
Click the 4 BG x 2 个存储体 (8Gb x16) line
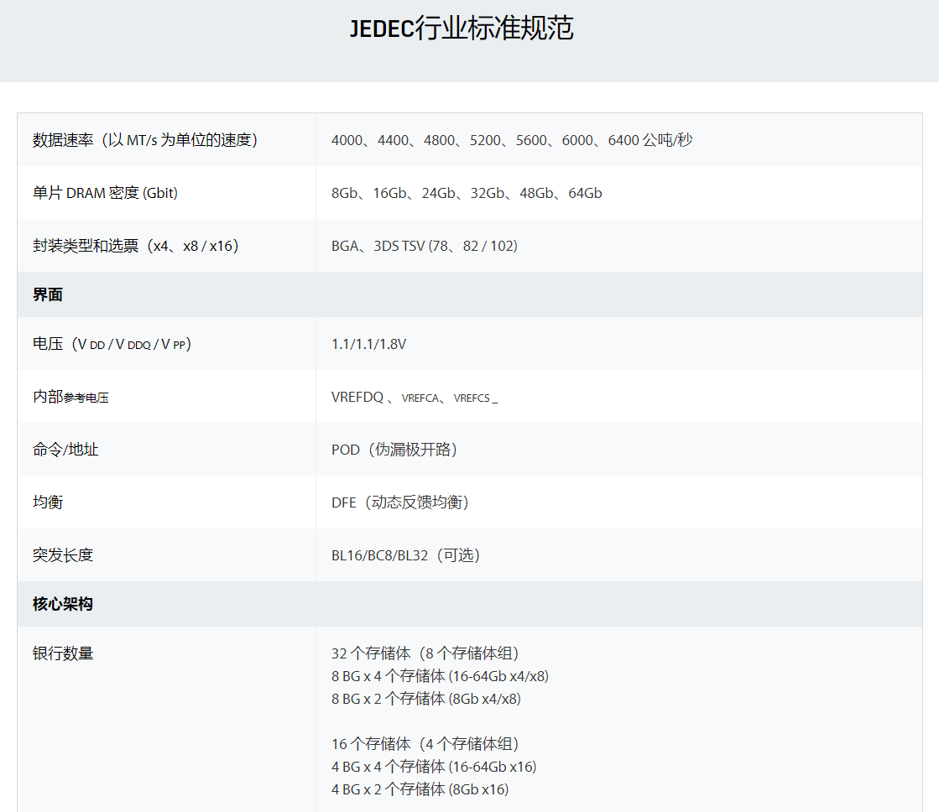point(420,789)
